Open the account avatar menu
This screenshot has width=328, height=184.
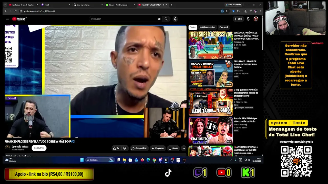coord(256,19)
